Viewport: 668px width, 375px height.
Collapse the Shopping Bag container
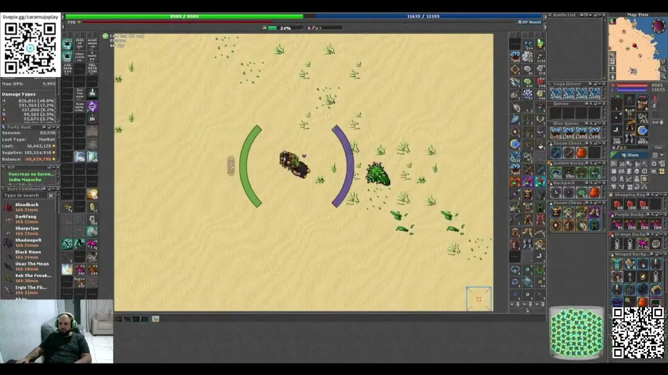coord(661,195)
